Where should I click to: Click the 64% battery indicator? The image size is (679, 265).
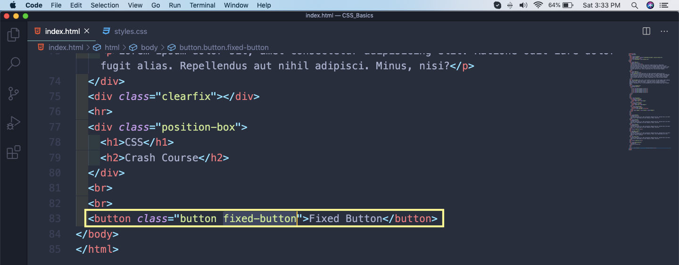point(561,5)
